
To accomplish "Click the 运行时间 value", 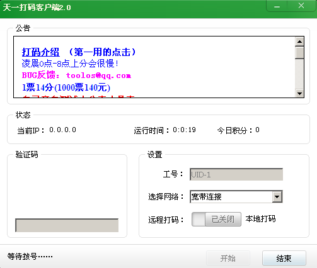I will point(184,130).
